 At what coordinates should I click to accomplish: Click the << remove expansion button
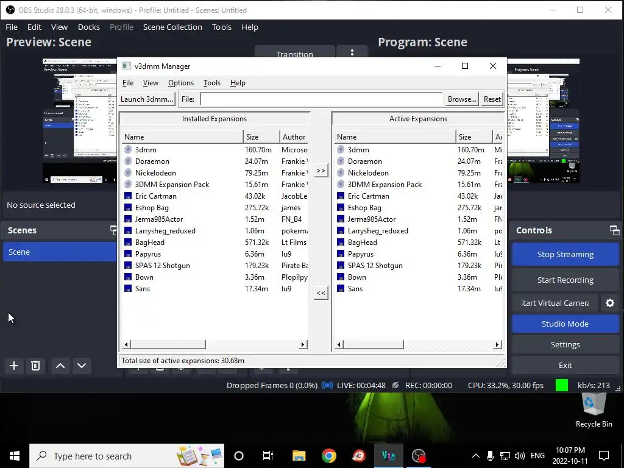(321, 293)
